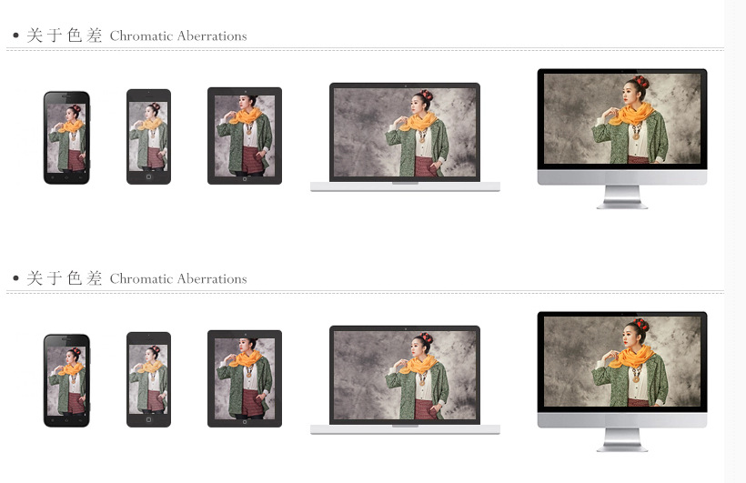Open the laptop image in top row
The image size is (746, 483).
(405, 137)
